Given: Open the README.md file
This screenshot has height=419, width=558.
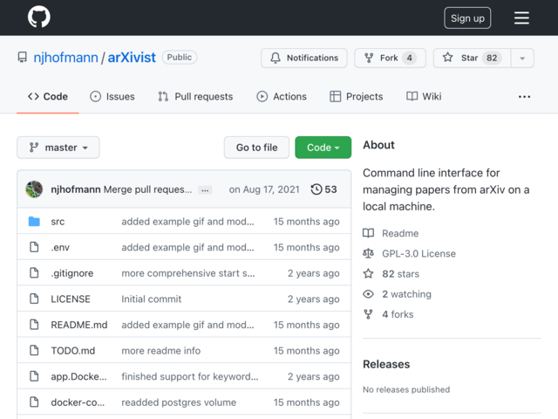Looking at the screenshot, I should 79,325.
